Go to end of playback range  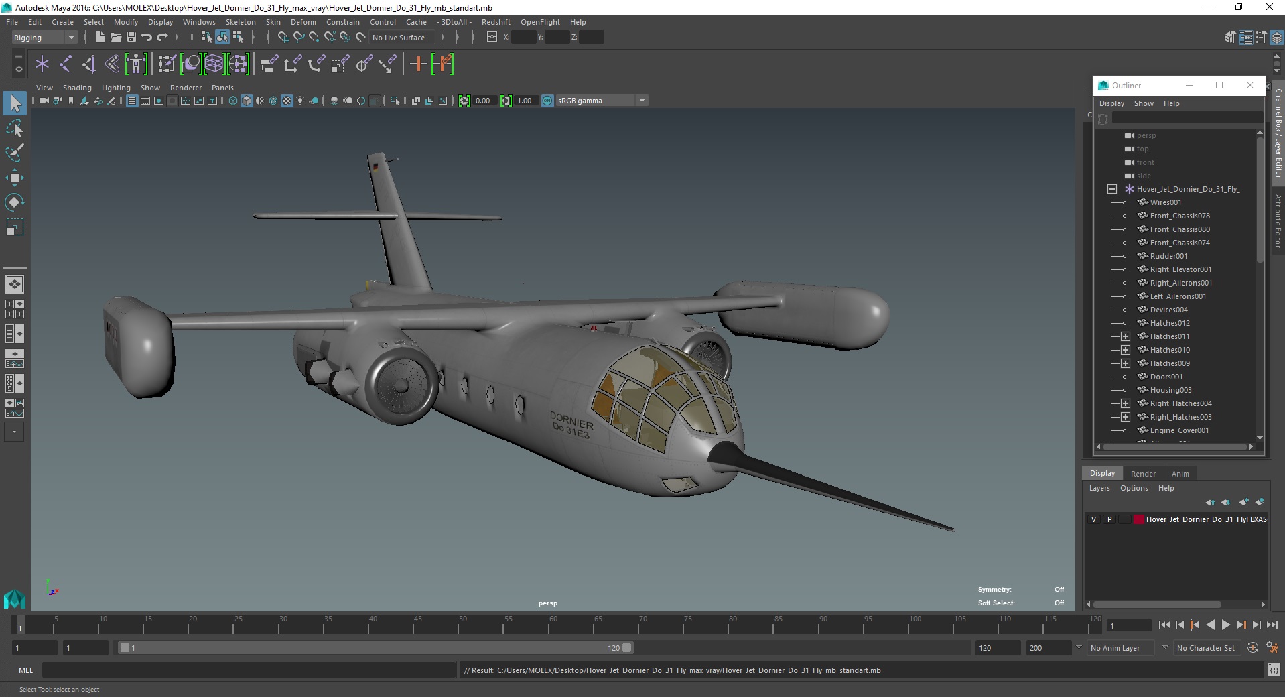1272,625
